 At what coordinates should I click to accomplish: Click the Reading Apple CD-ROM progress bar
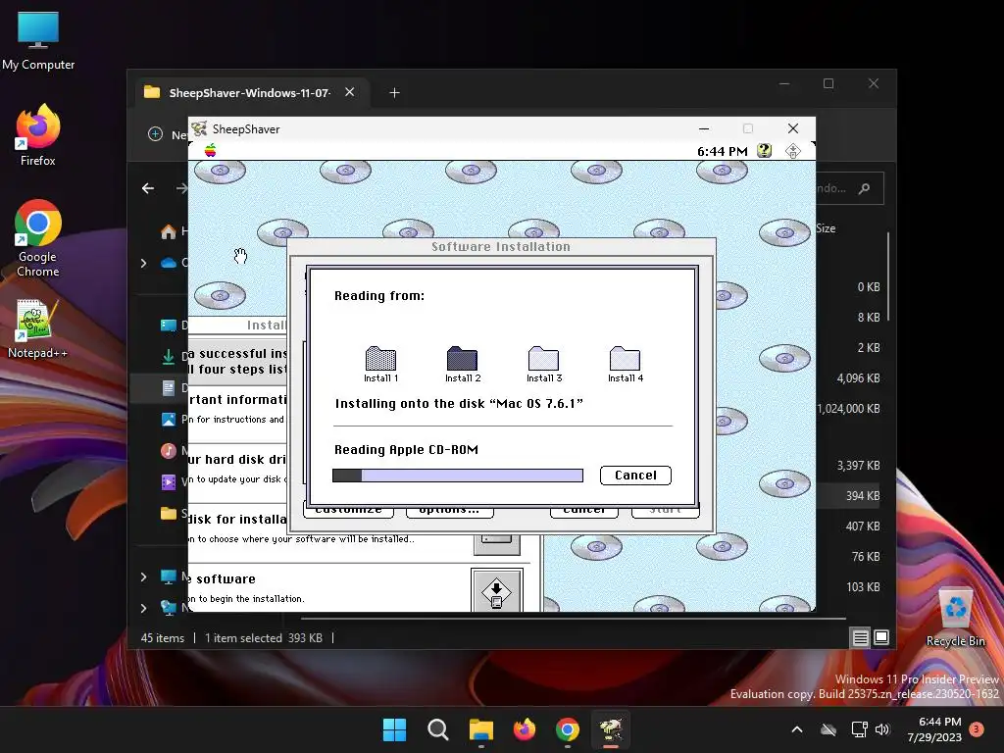[x=458, y=476]
